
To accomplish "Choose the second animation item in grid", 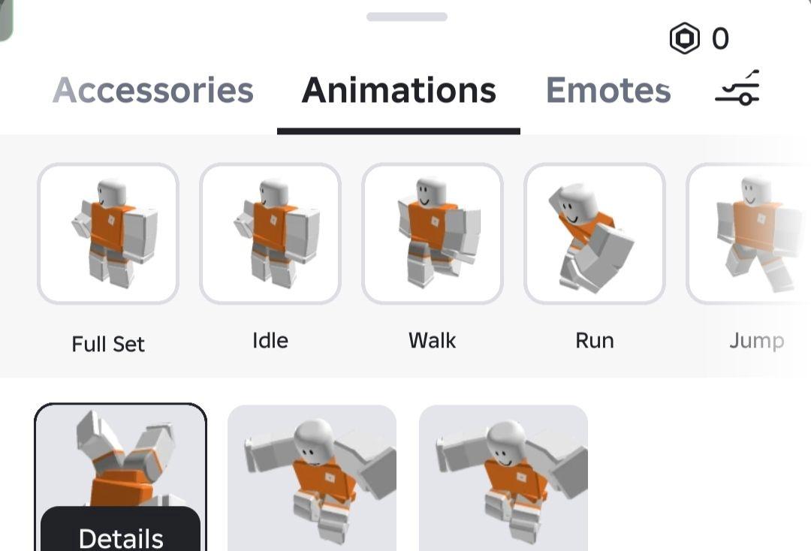I will (312, 477).
